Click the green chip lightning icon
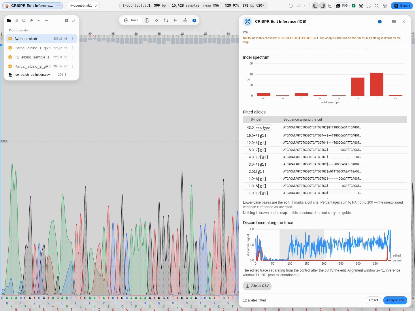The image size is (415, 311). click(x=354, y=6)
